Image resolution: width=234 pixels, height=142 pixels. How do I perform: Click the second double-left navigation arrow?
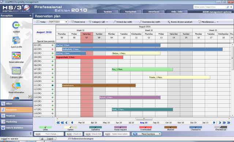(x=63, y=123)
